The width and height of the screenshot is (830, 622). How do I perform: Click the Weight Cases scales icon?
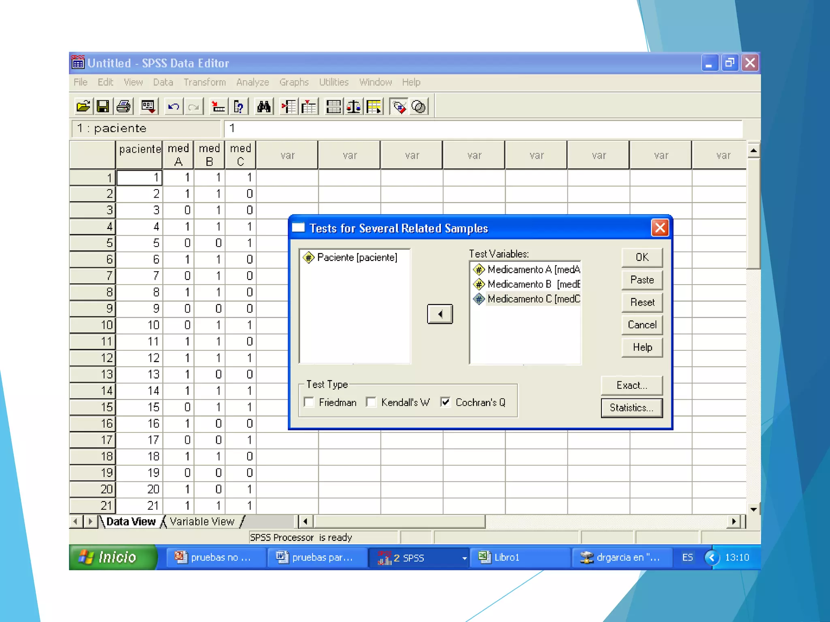353,107
